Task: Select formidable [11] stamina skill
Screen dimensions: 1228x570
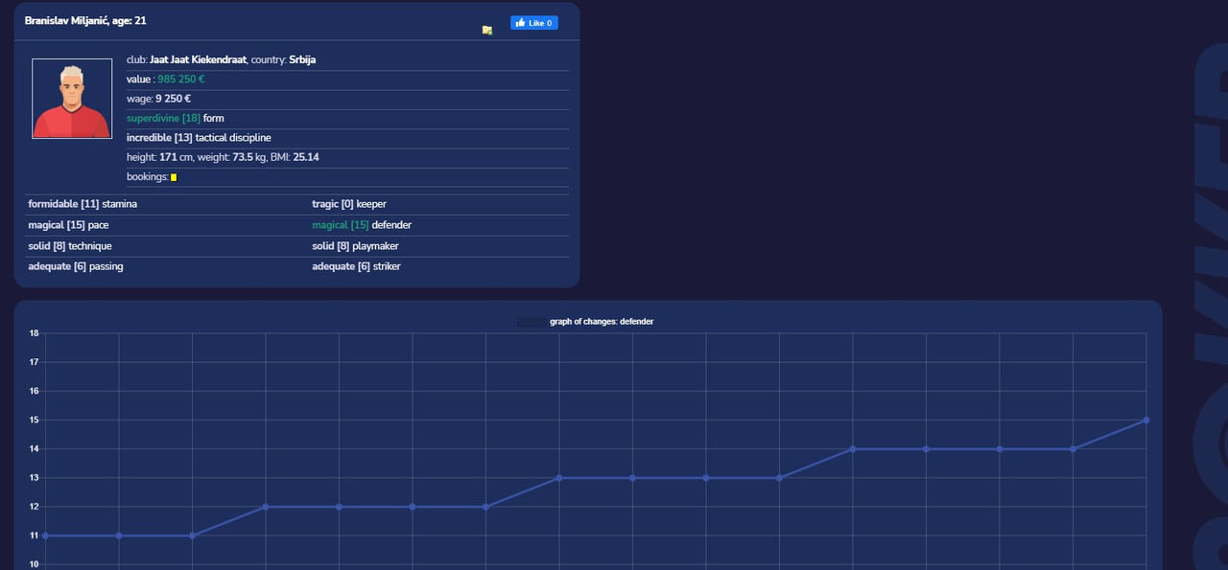Action: [x=83, y=204]
